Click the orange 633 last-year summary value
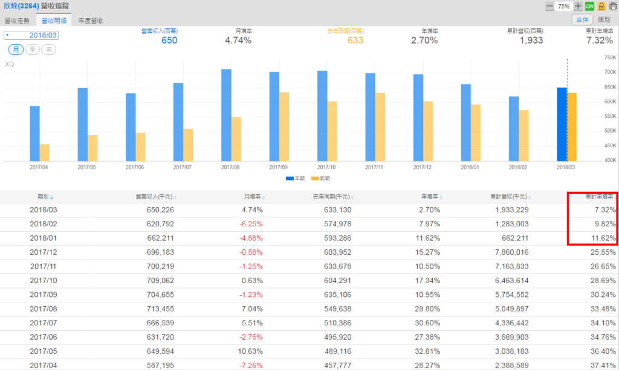This screenshot has width=619, height=370. (355, 40)
